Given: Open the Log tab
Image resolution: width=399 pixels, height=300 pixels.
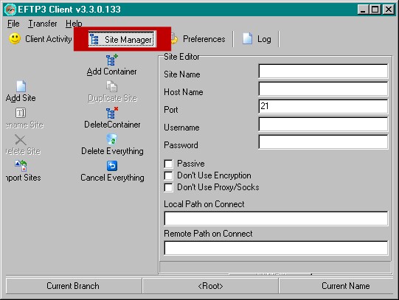Looking at the screenshot, I should pyautogui.click(x=257, y=39).
